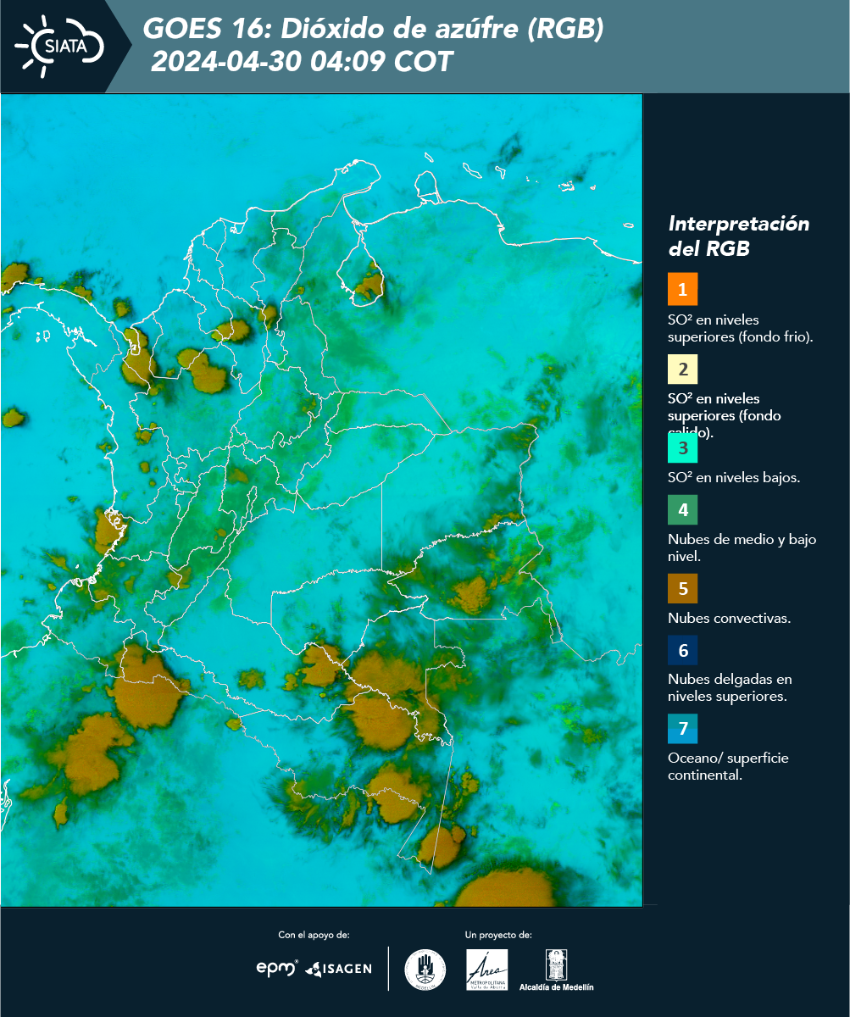
Task: Click 'SO² en niveles bajos.' label
Action: [x=734, y=477]
